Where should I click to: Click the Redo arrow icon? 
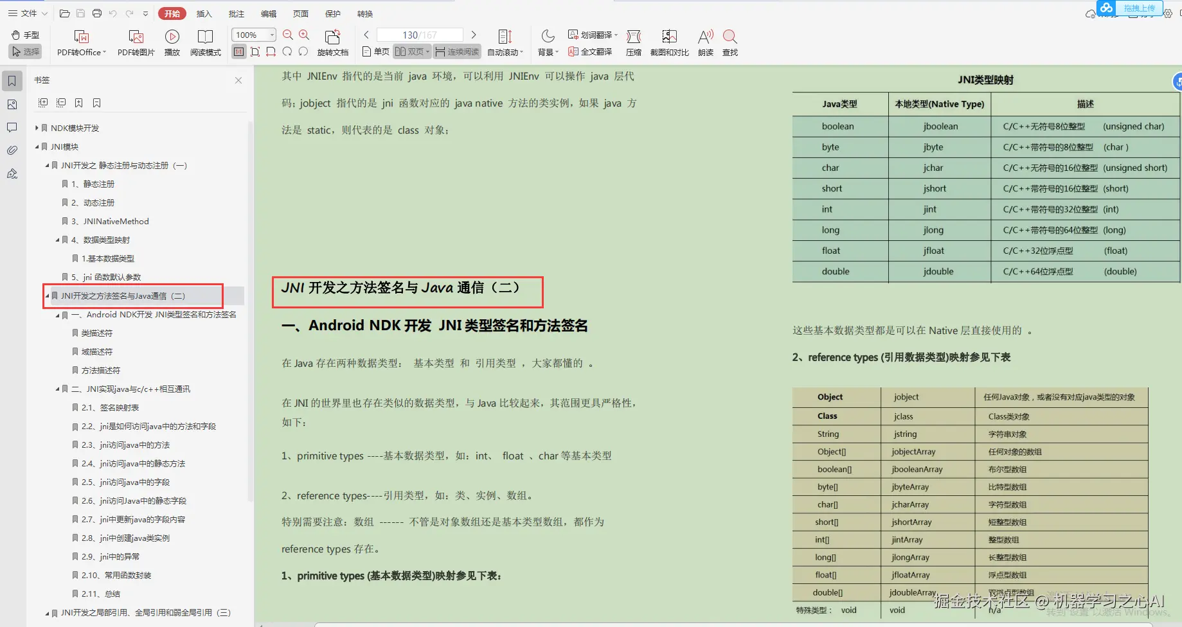tap(129, 13)
